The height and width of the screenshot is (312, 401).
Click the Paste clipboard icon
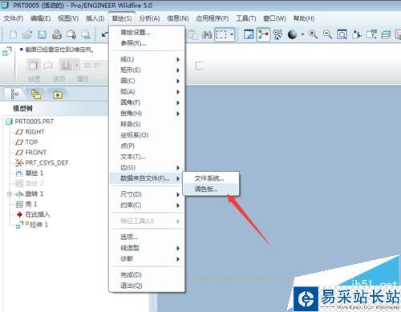pyautogui.click(x=192, y=34)
